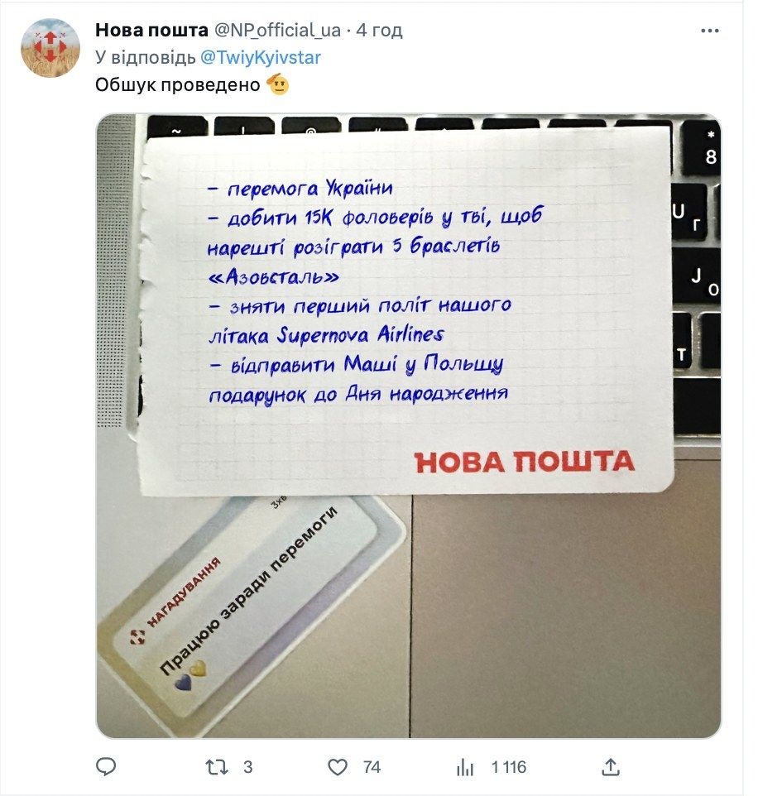Click the @NP_official_ua handle
Image resolution: width=758 pixels, height=796 pixels.
(x=277, y=31)
